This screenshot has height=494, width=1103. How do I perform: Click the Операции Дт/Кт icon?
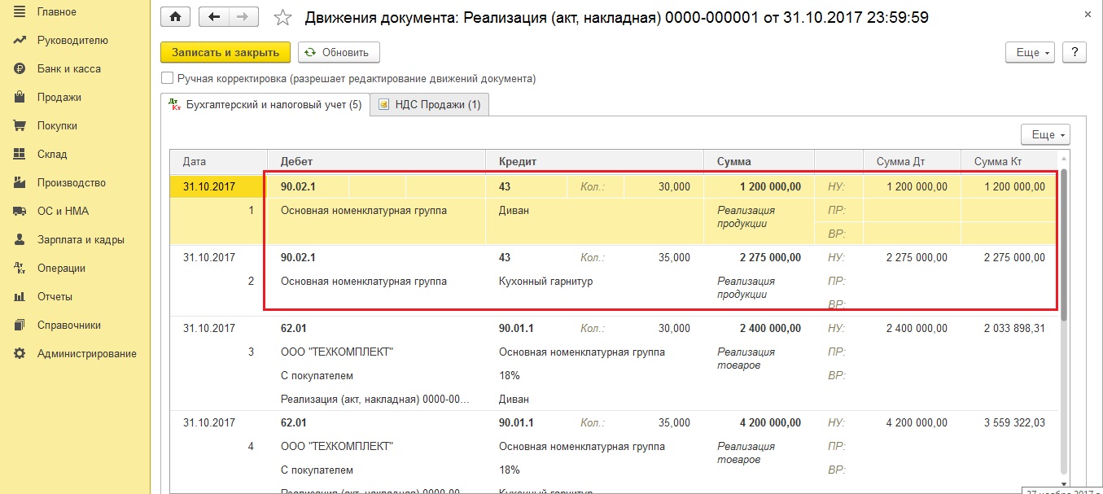(x=20, y=268)
